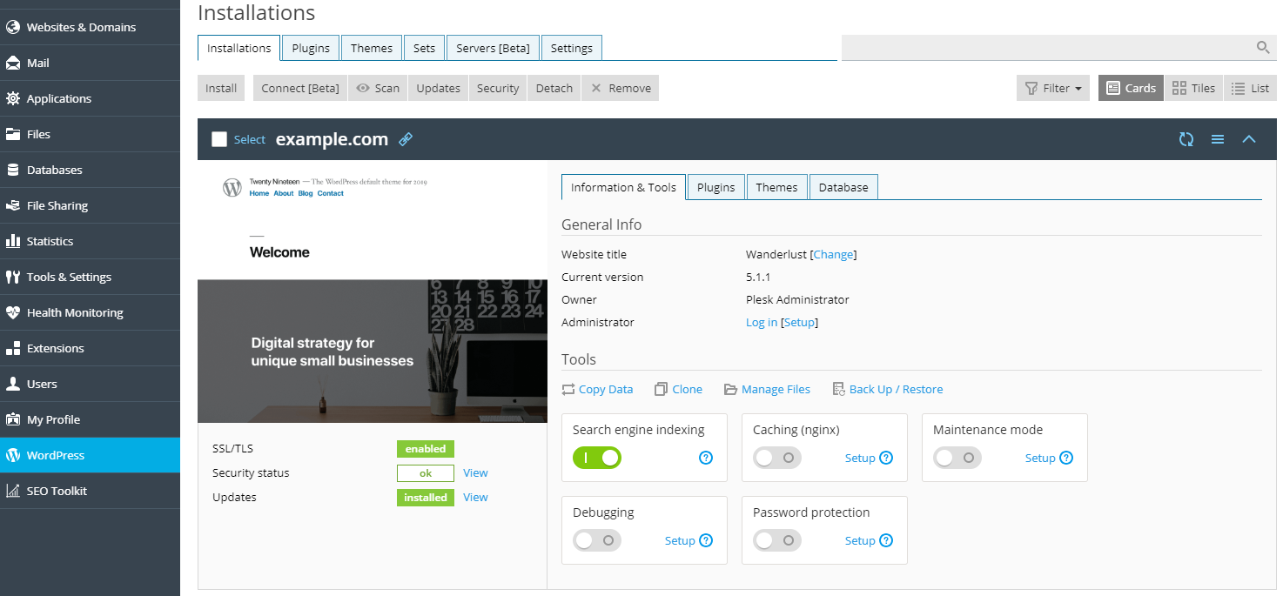Click the search magnifier icon

tap(1262, 48)
